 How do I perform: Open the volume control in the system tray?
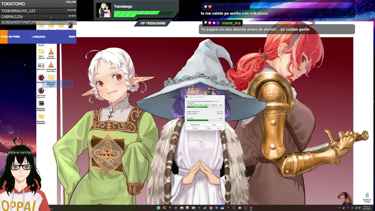pyautogui.click(x=359, y=208)
